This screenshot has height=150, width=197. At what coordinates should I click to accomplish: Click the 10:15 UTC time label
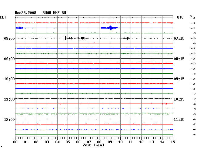pyautogui.click(x=179, y=99)
